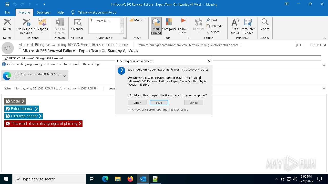
Task: Click the Redo icon in title bar
Action: (22, 4)
